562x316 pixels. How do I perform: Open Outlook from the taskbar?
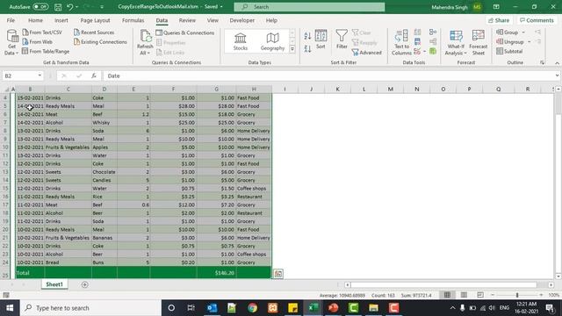[212, 308]
